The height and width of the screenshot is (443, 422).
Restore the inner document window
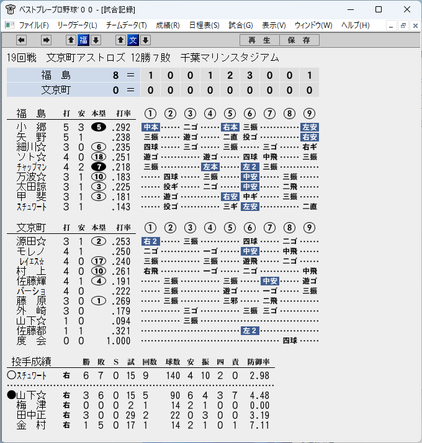403,25
